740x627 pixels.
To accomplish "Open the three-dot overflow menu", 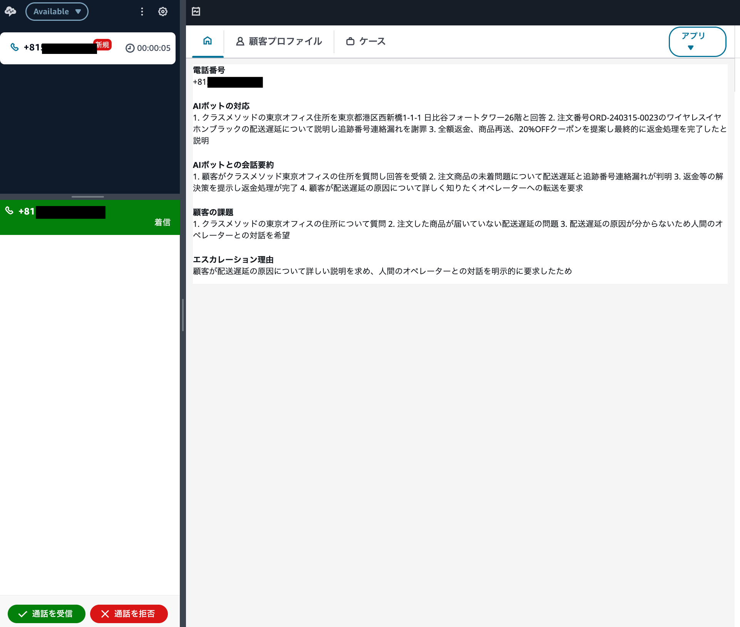I will pyautogui.click(x=142, y=12).
